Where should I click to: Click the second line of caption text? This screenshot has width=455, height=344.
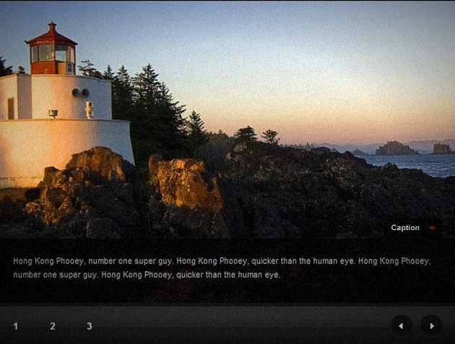(147, 275)
